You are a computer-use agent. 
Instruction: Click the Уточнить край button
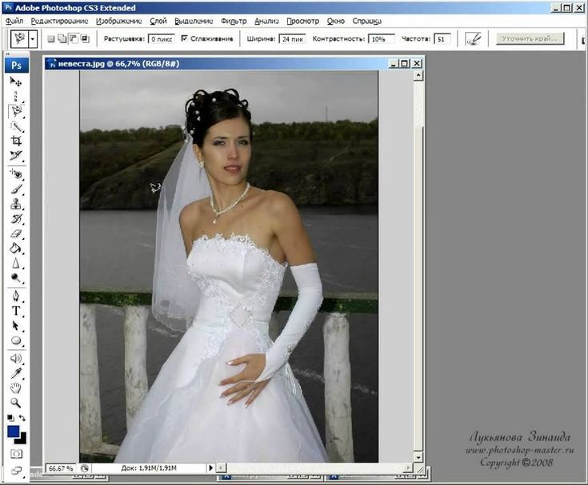(x=530, y=38)
